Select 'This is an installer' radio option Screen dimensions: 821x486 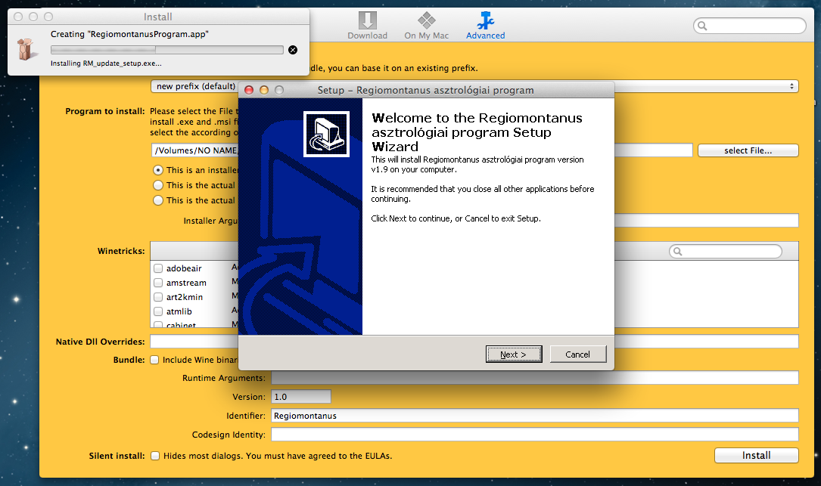pyautogui.click(x=157, y=170)
